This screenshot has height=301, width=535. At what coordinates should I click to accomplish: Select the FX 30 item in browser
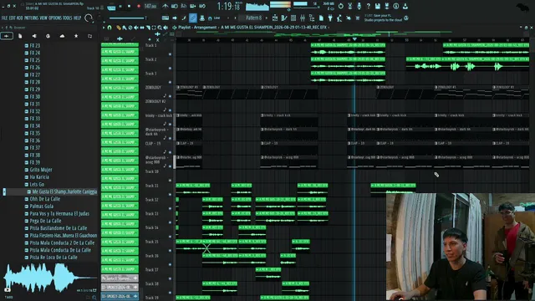click(34, 97)
